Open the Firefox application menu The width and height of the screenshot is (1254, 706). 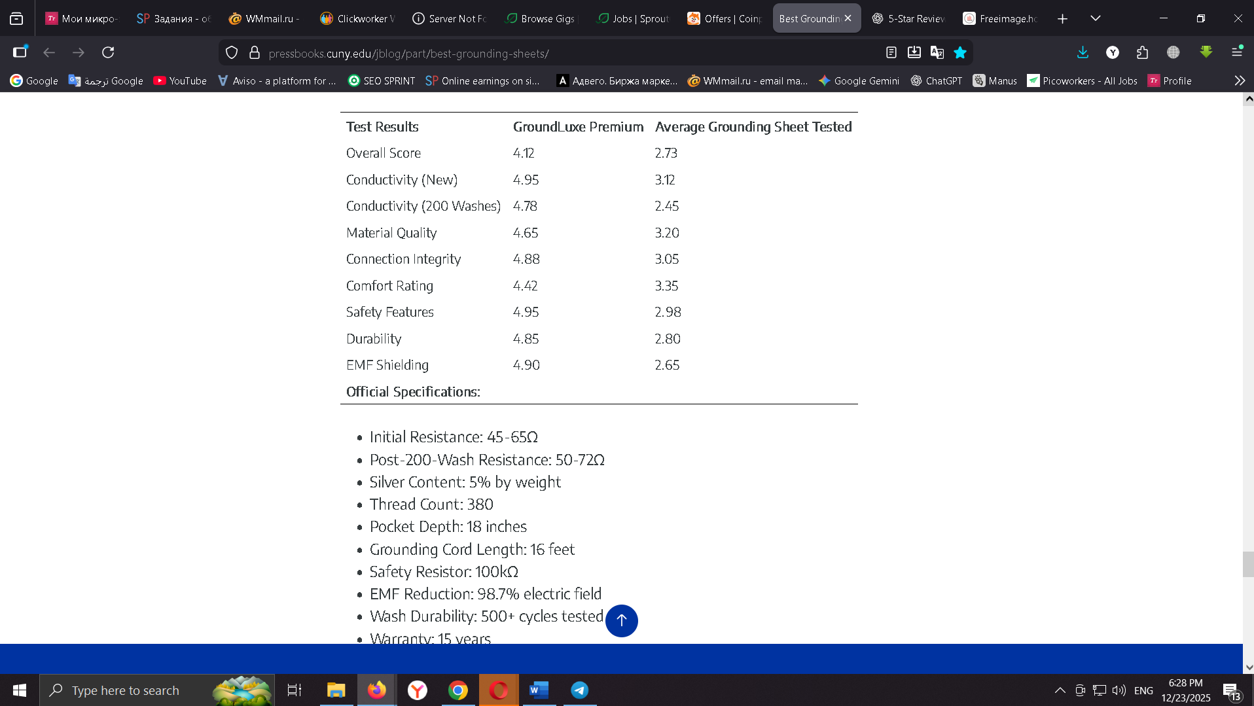coord(1237,52)
